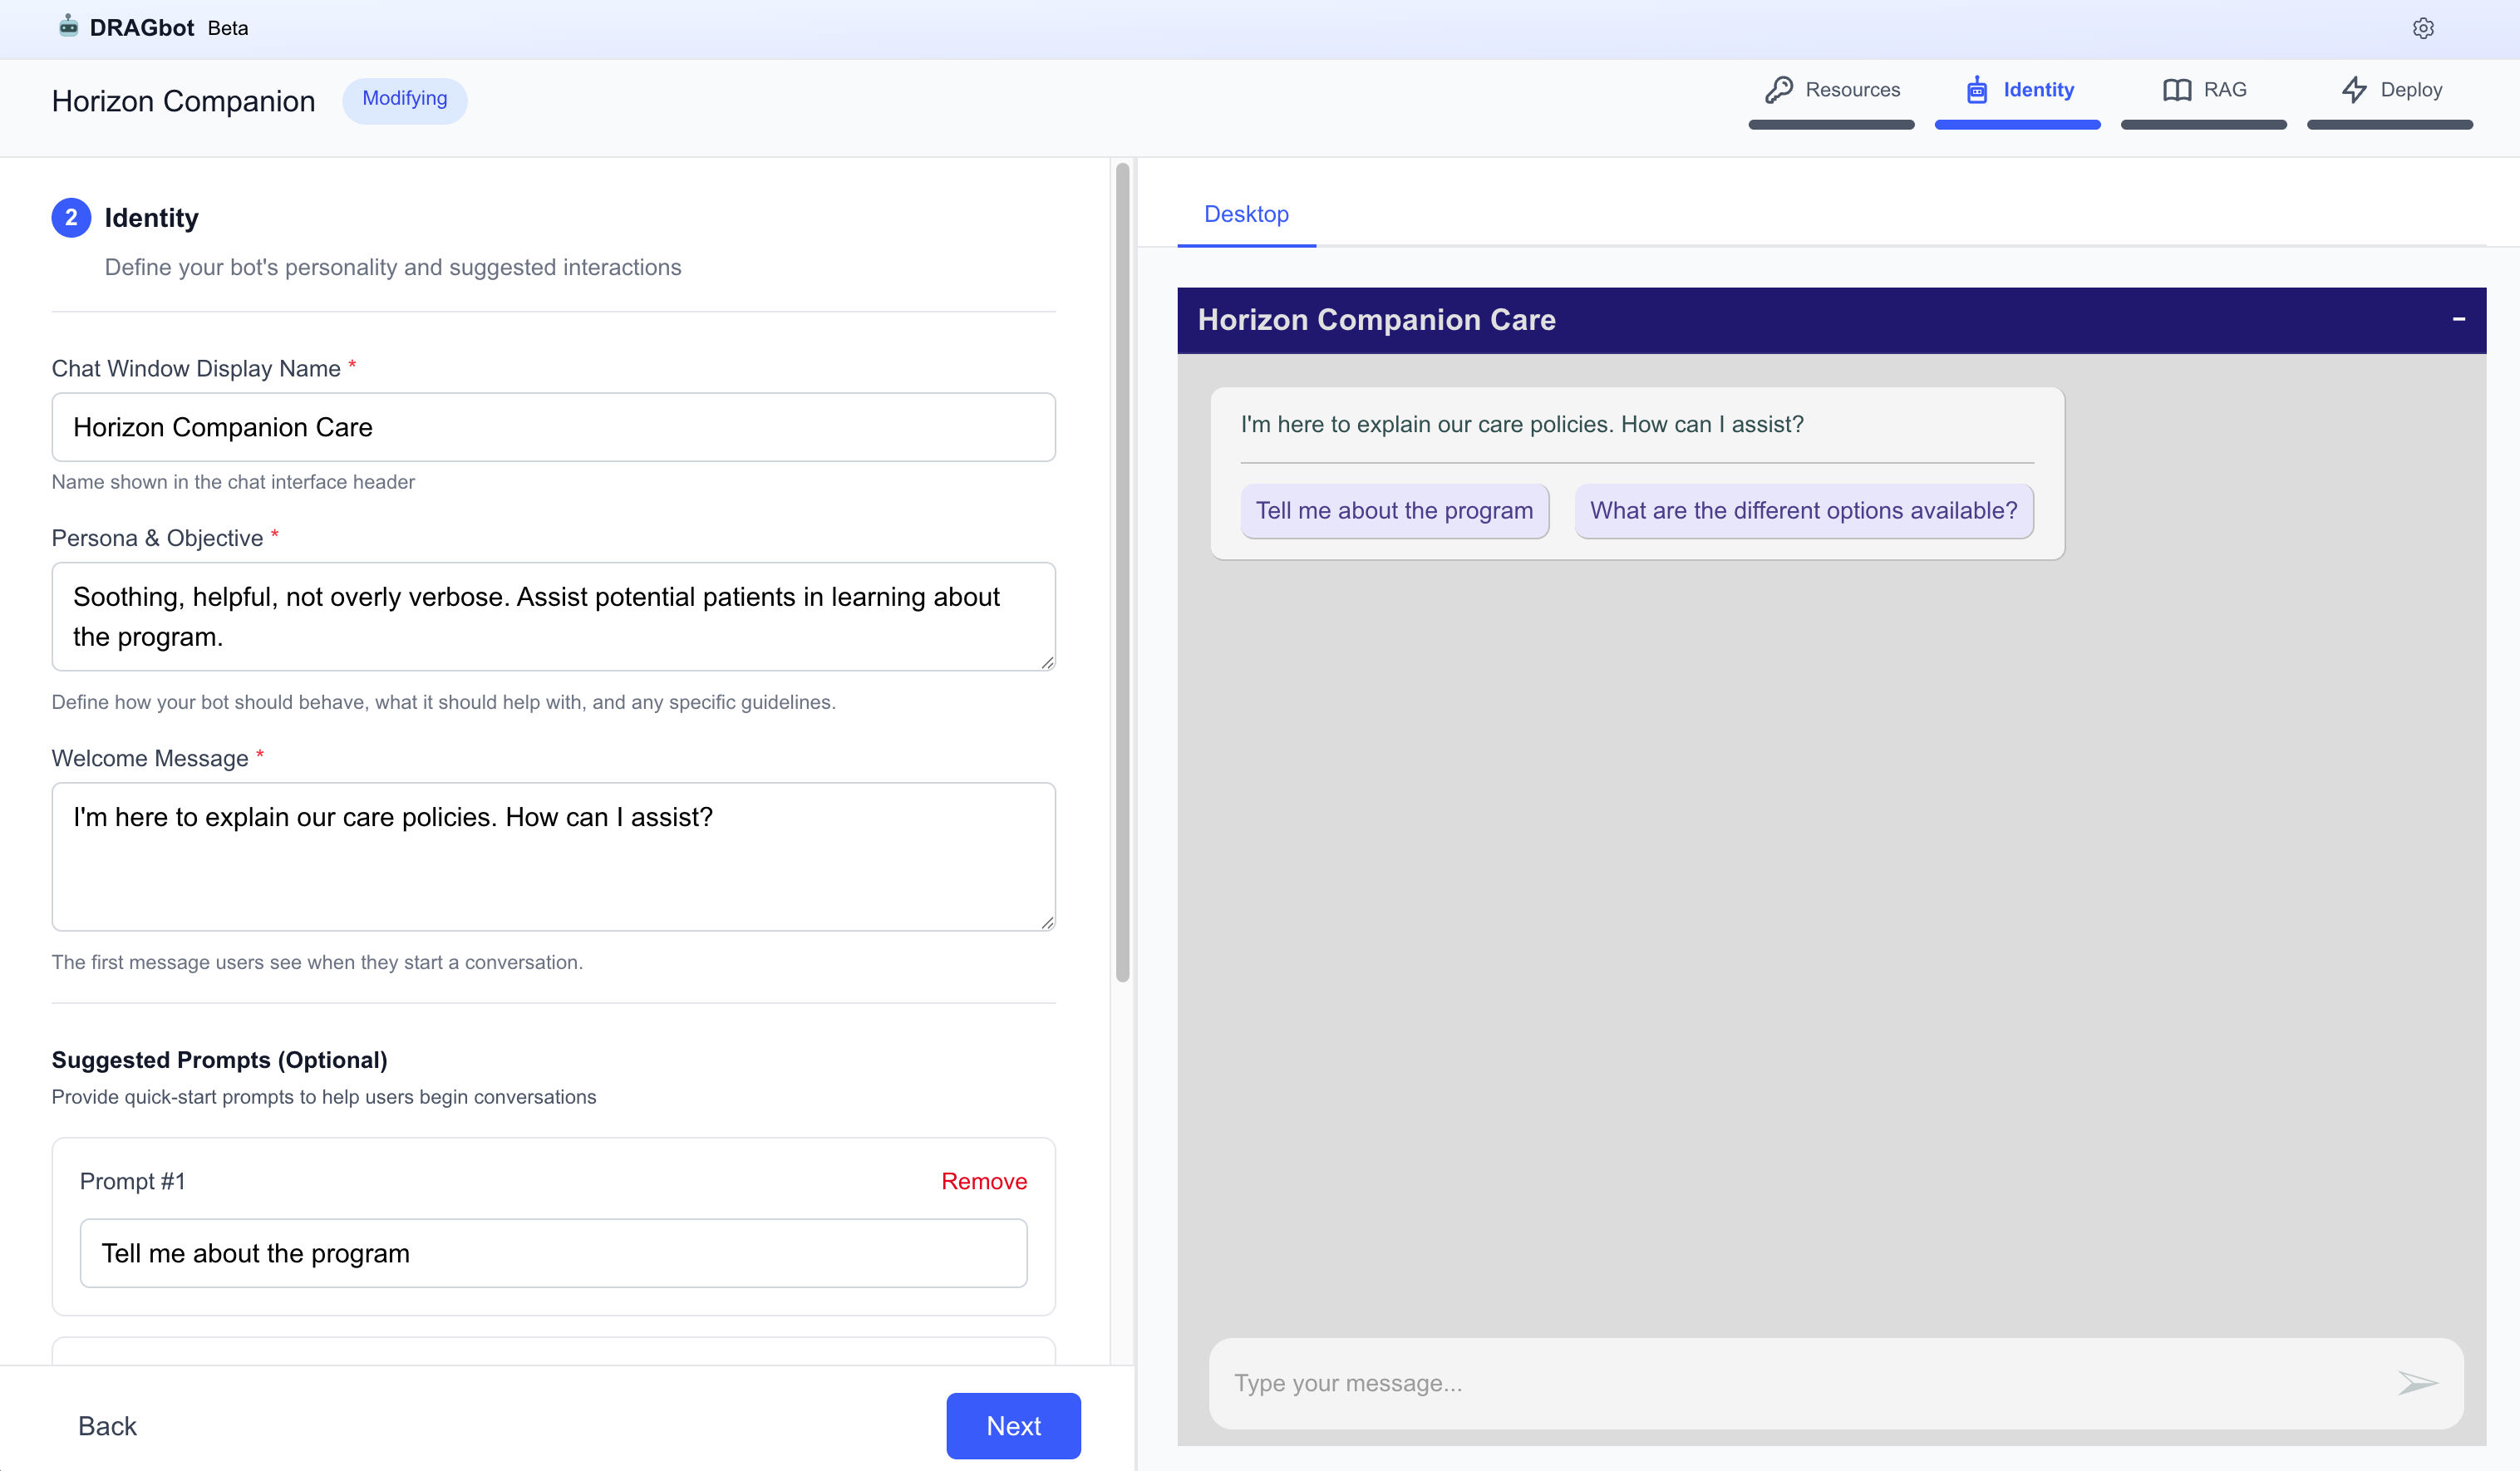Remove Prompt #1
2520x1471 pixels.
click(x=983, y=1181)
